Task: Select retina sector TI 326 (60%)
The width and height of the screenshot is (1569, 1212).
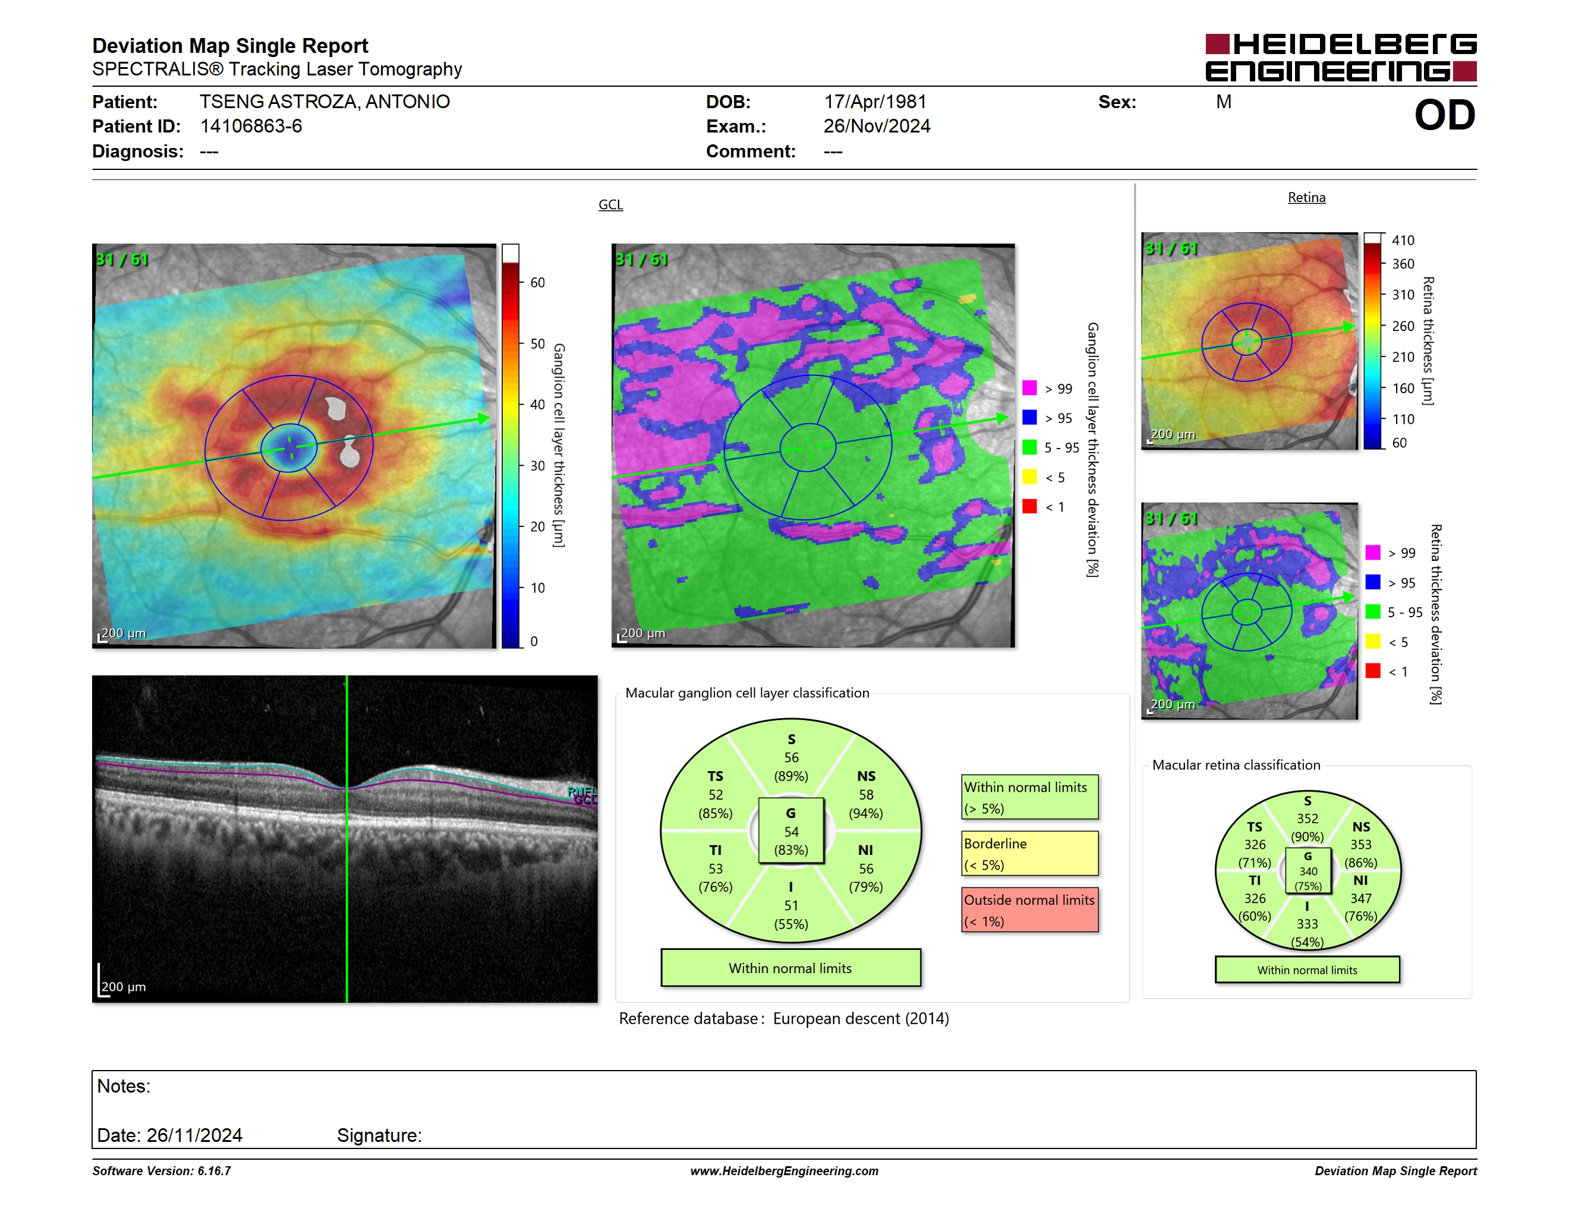Action: (x=1255, y=898)
